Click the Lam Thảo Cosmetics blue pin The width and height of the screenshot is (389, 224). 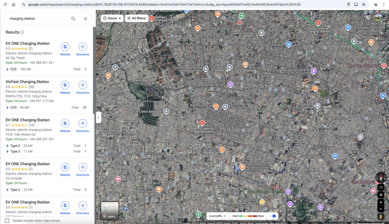pyautogui.click(x=288, y=45)
